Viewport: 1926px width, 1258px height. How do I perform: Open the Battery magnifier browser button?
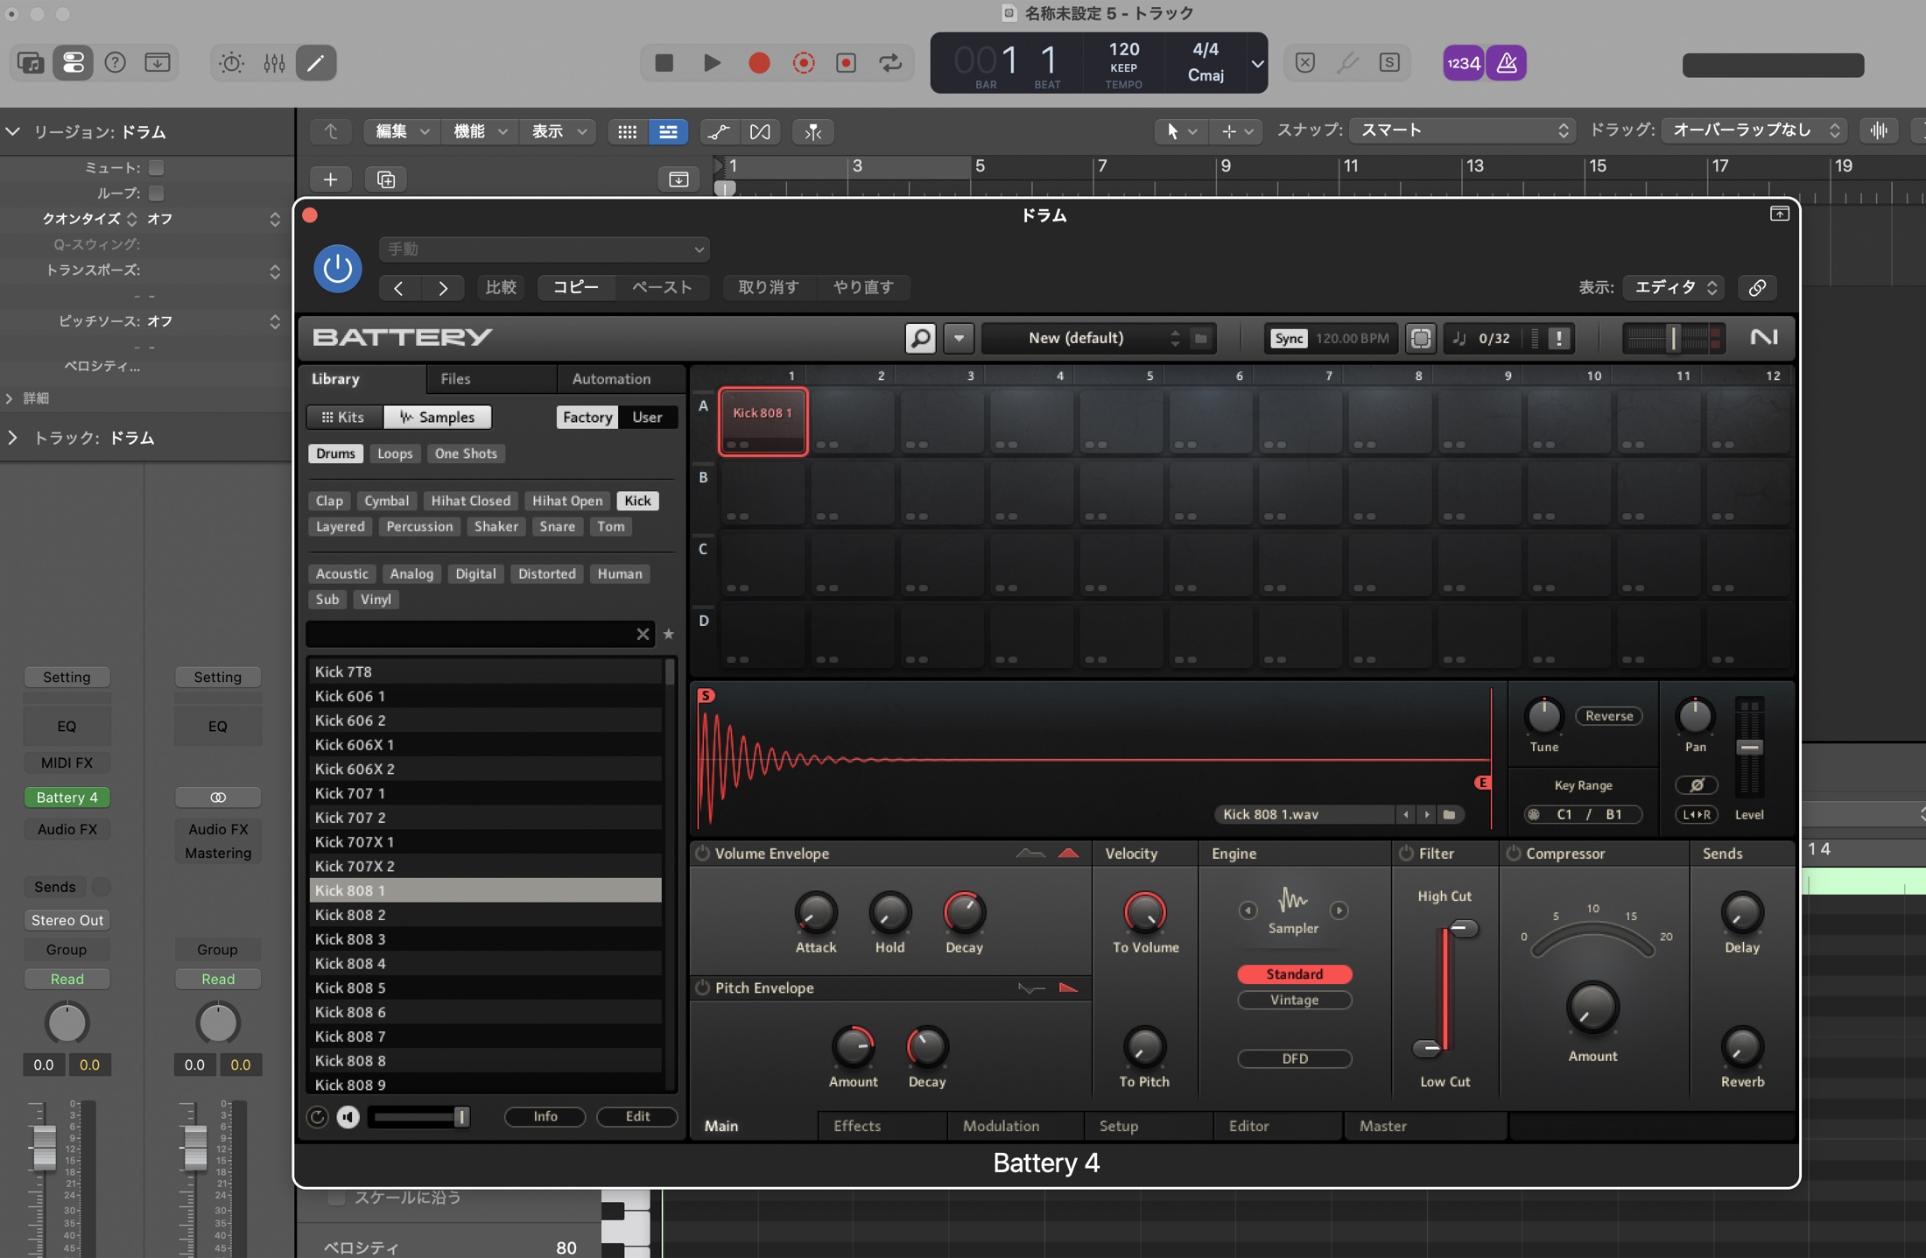click(x=920, y=338)
